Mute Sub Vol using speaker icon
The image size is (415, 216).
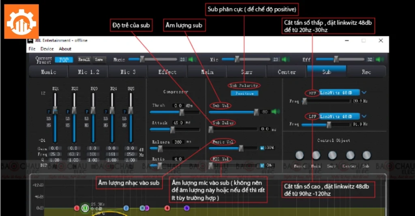[x=276, y=112]
